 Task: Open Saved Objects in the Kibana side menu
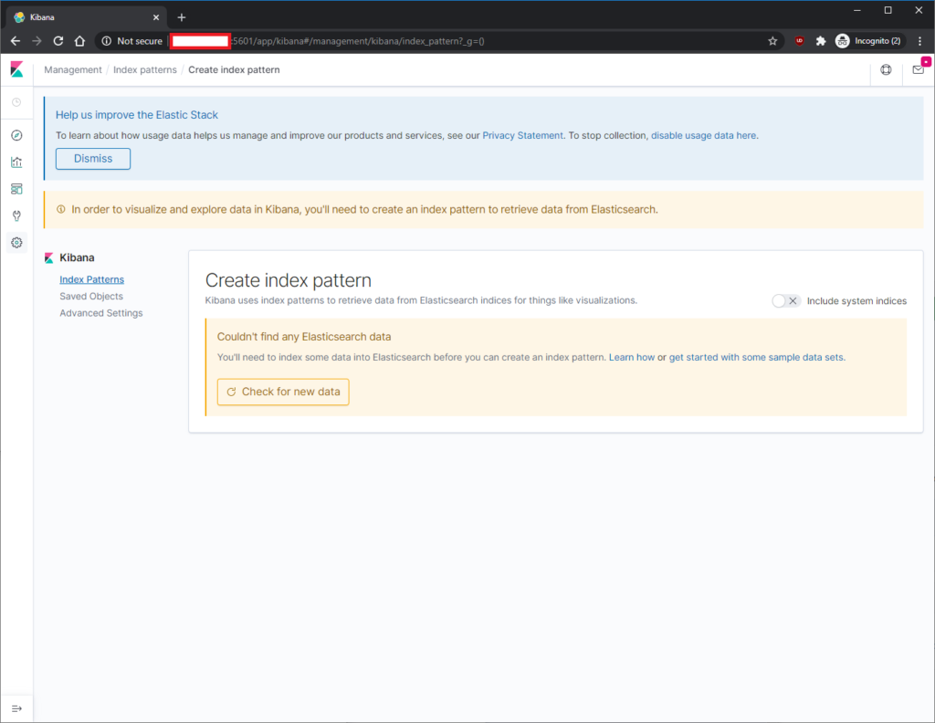click(91, 297)
